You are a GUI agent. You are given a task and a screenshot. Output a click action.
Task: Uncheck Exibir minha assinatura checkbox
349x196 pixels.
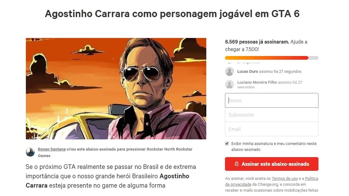point(227,143)
